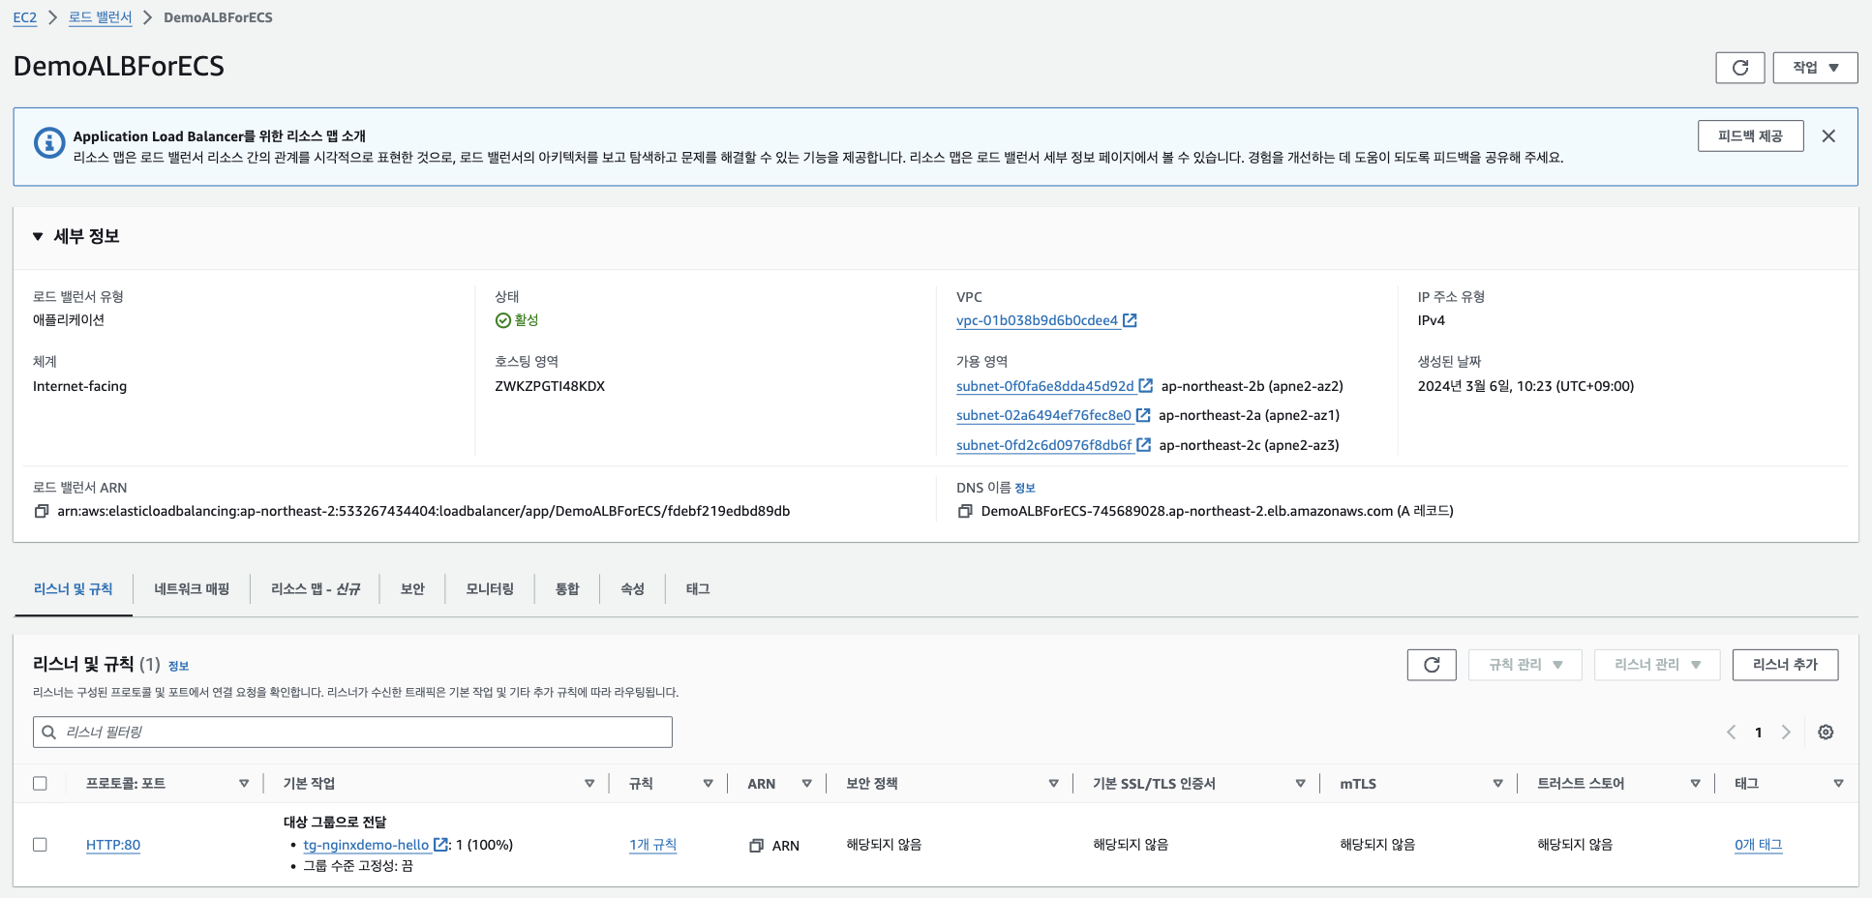Open table preferences gear icon
The height and width of the screenshot is (898, 1872).
coord(1826,733)
